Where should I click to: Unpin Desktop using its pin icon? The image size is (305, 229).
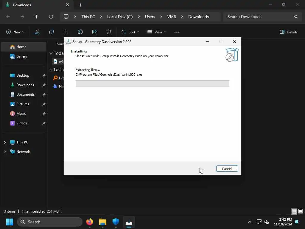[x=44, y=75]
